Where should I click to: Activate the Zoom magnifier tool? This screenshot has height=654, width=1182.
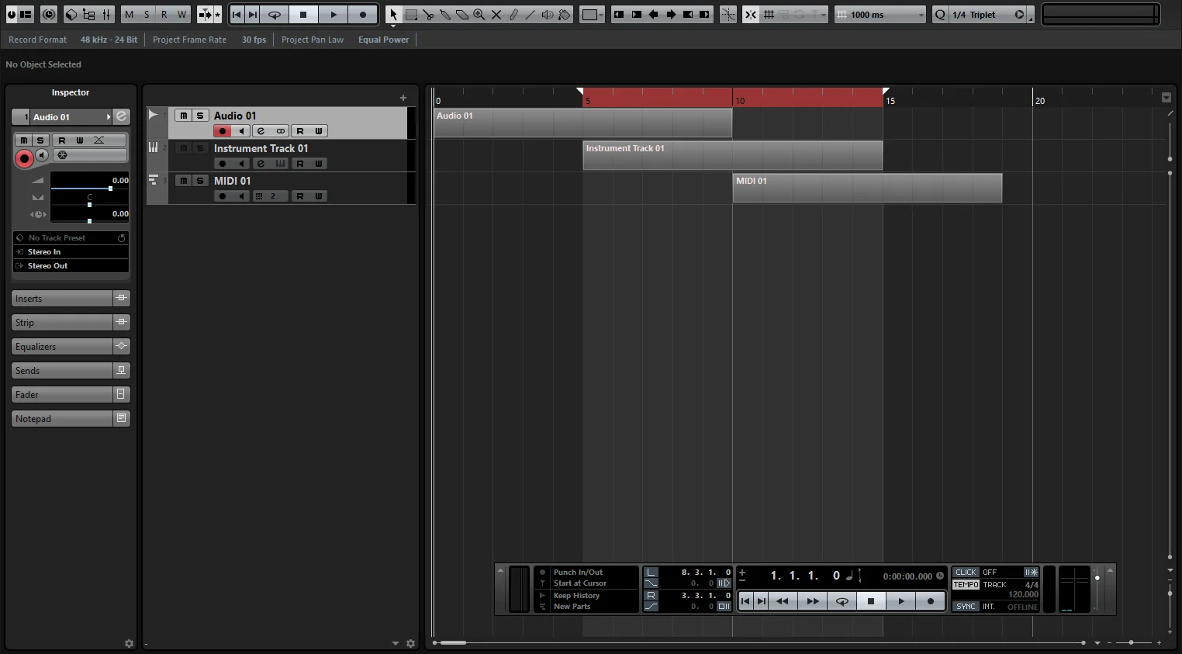[x=479, y=15]
